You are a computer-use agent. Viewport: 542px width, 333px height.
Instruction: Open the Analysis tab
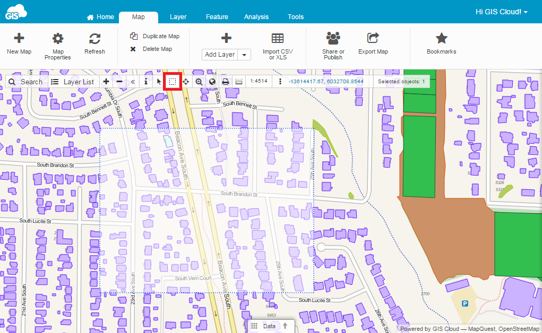coord(256,17)
